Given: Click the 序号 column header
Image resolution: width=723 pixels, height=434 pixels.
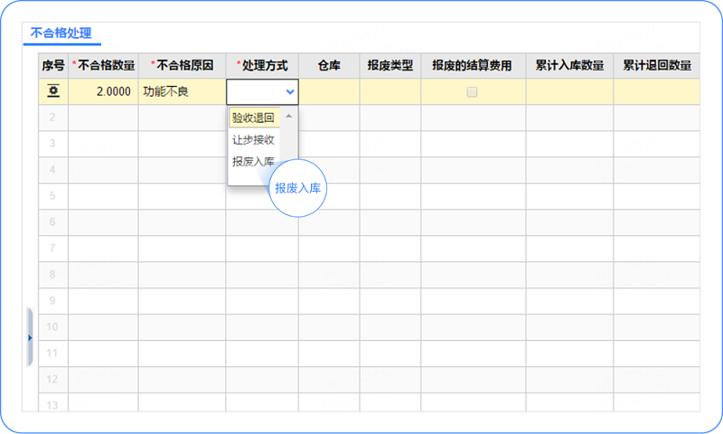Looking at the screenshot, I should click(53, 65).
